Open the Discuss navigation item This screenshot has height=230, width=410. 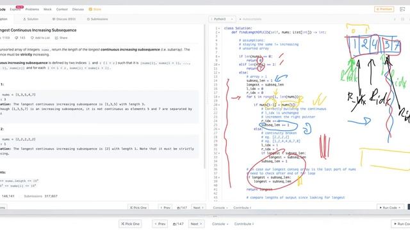78,9
